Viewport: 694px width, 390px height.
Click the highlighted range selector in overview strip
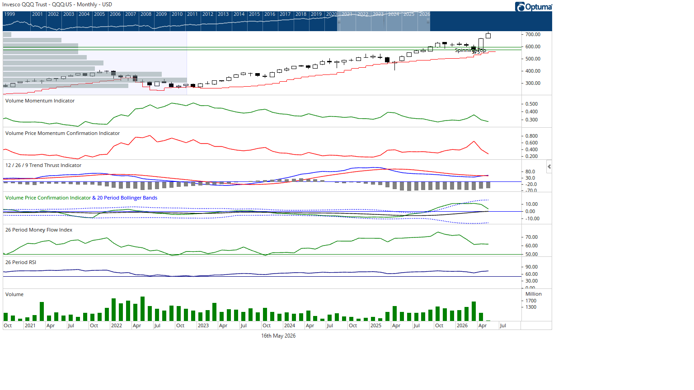click(384, 21)
